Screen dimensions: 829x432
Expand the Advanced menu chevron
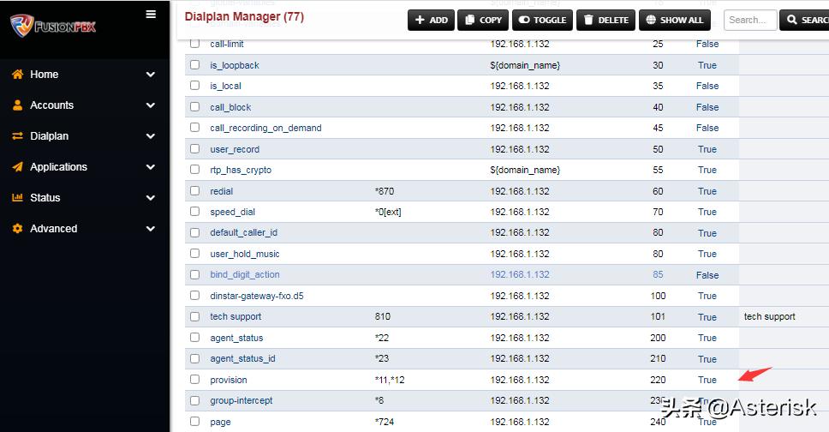point(151,228)
